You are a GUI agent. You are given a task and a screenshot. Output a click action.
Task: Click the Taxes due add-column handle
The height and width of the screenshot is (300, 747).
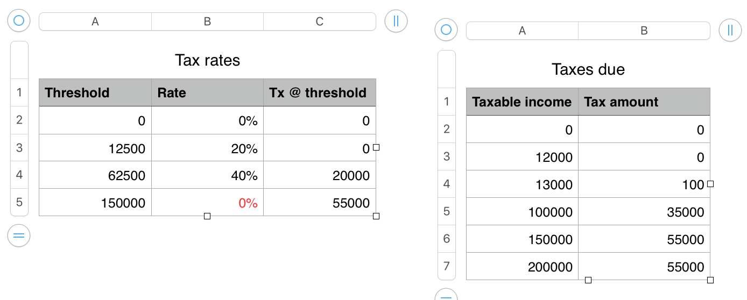730,30
